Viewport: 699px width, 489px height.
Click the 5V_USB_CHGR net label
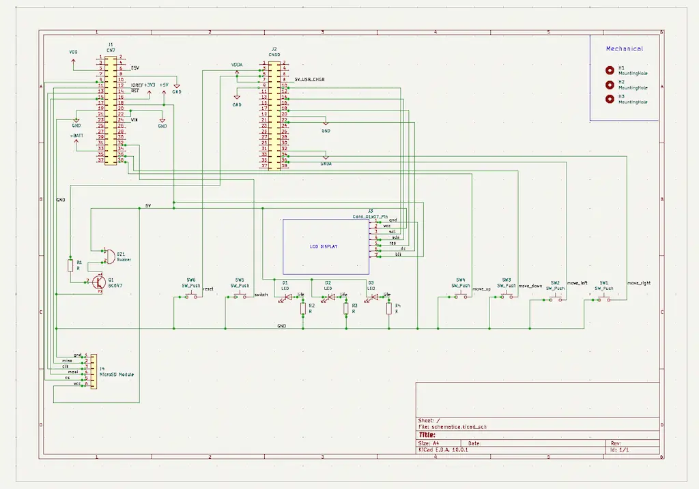click(309, 79)
